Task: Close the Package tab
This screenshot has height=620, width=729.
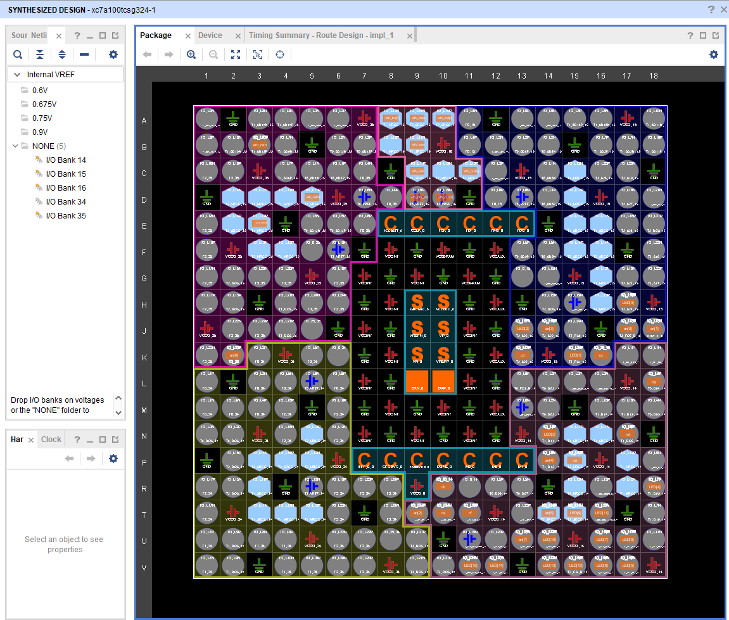Action: tap(188, 36)
